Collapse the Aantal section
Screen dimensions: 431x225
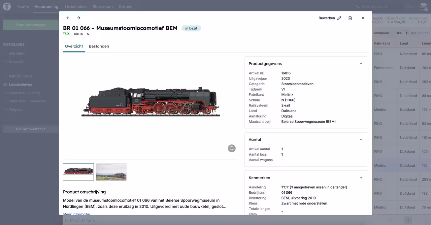tap(361, 139)
